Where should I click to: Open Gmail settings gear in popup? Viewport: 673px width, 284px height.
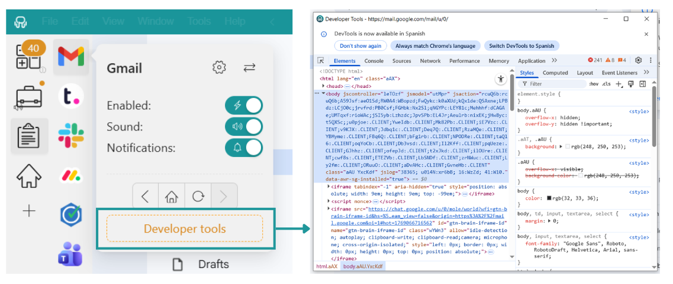tap(220, 67)
